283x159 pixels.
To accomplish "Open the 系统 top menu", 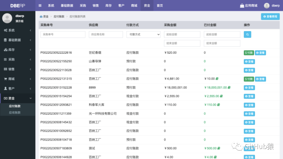I will click(x=51, y=5).
